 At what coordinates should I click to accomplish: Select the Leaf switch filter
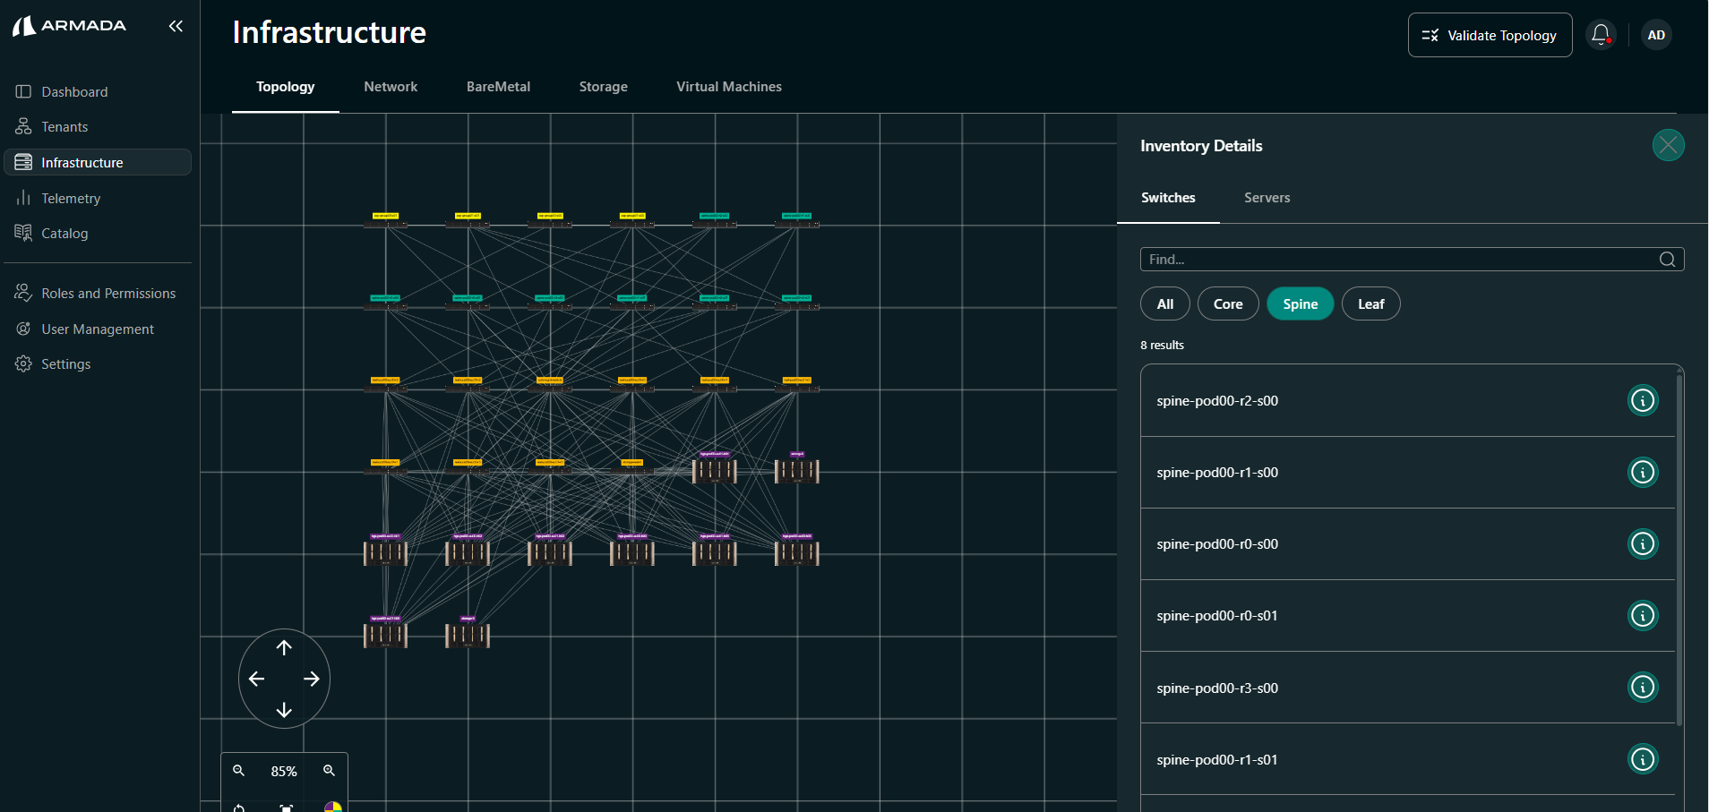pyautogui.click(x=1370, y=304)
